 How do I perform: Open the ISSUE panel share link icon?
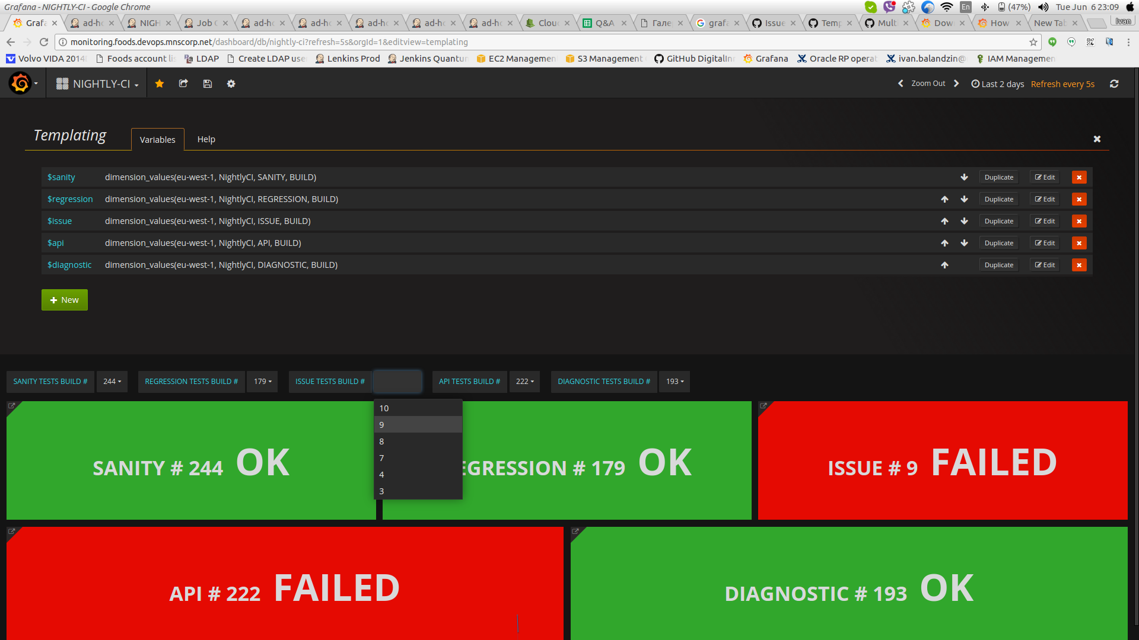763,406
